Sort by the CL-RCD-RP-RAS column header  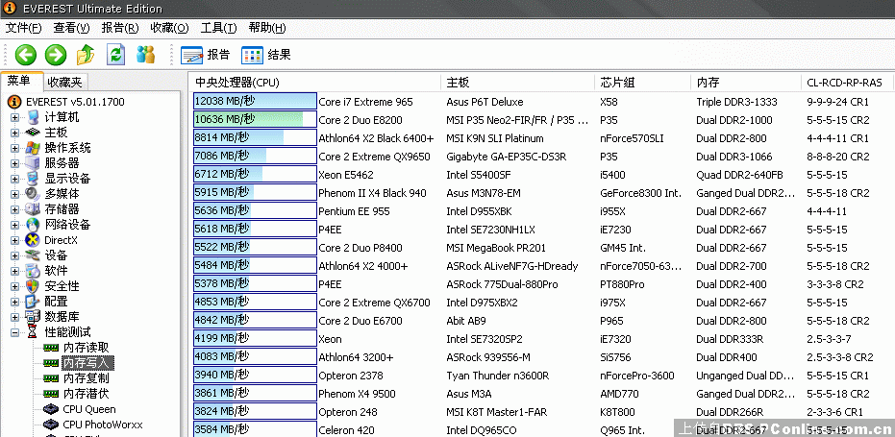pyautogui.click(x=848, y=83)
